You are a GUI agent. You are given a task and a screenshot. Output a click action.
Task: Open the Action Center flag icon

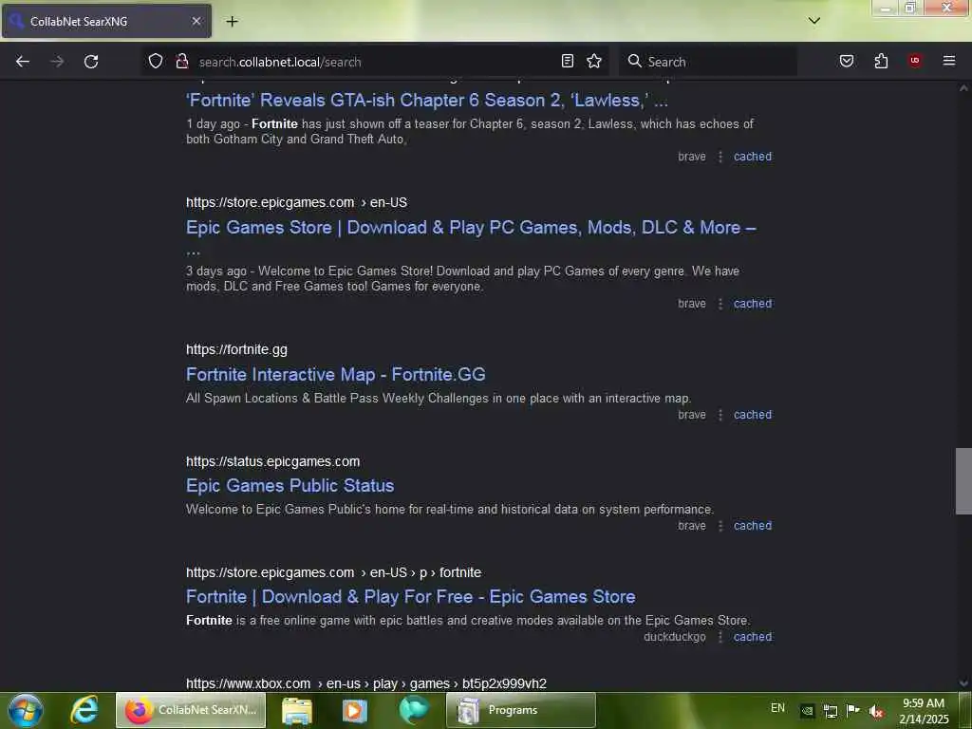tap(853, 710)
